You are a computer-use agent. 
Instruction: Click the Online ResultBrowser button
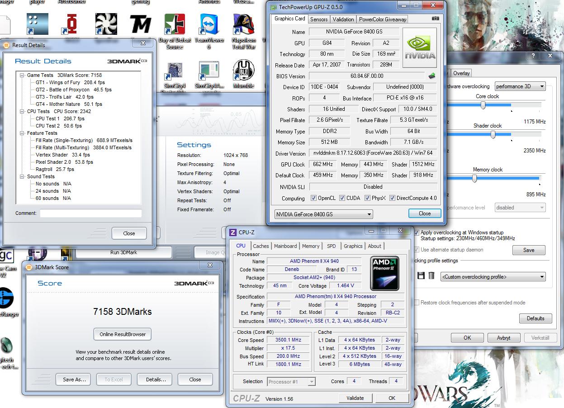pos(123,334)
